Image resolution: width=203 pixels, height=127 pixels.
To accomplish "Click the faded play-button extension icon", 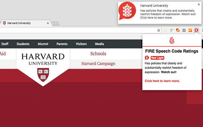I will pos(165,30).
